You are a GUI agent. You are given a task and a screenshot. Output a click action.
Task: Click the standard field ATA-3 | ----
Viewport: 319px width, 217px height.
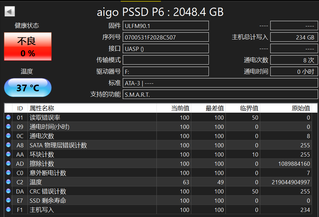tap(220, 83)
